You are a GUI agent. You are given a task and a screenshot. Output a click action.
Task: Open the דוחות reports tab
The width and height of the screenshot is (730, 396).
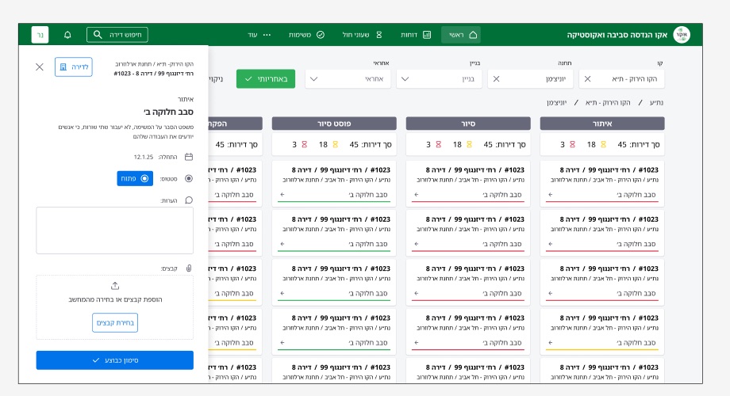417,35
